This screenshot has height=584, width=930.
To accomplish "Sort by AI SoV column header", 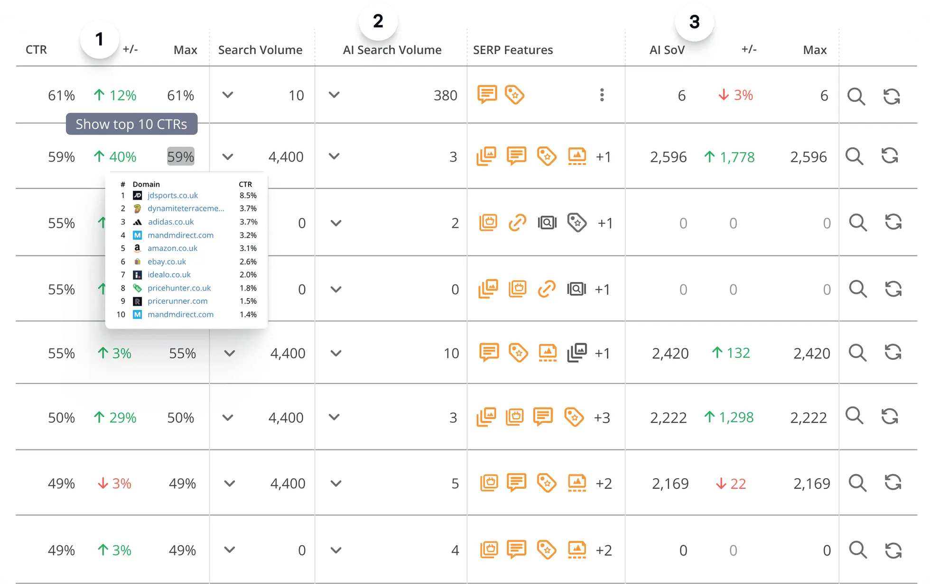I will 667,50.
